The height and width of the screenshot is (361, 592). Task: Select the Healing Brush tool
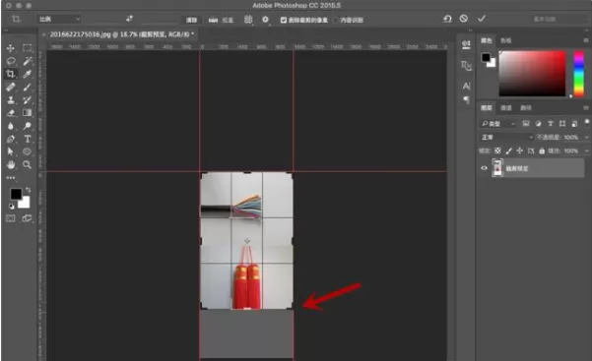point(11,87)
